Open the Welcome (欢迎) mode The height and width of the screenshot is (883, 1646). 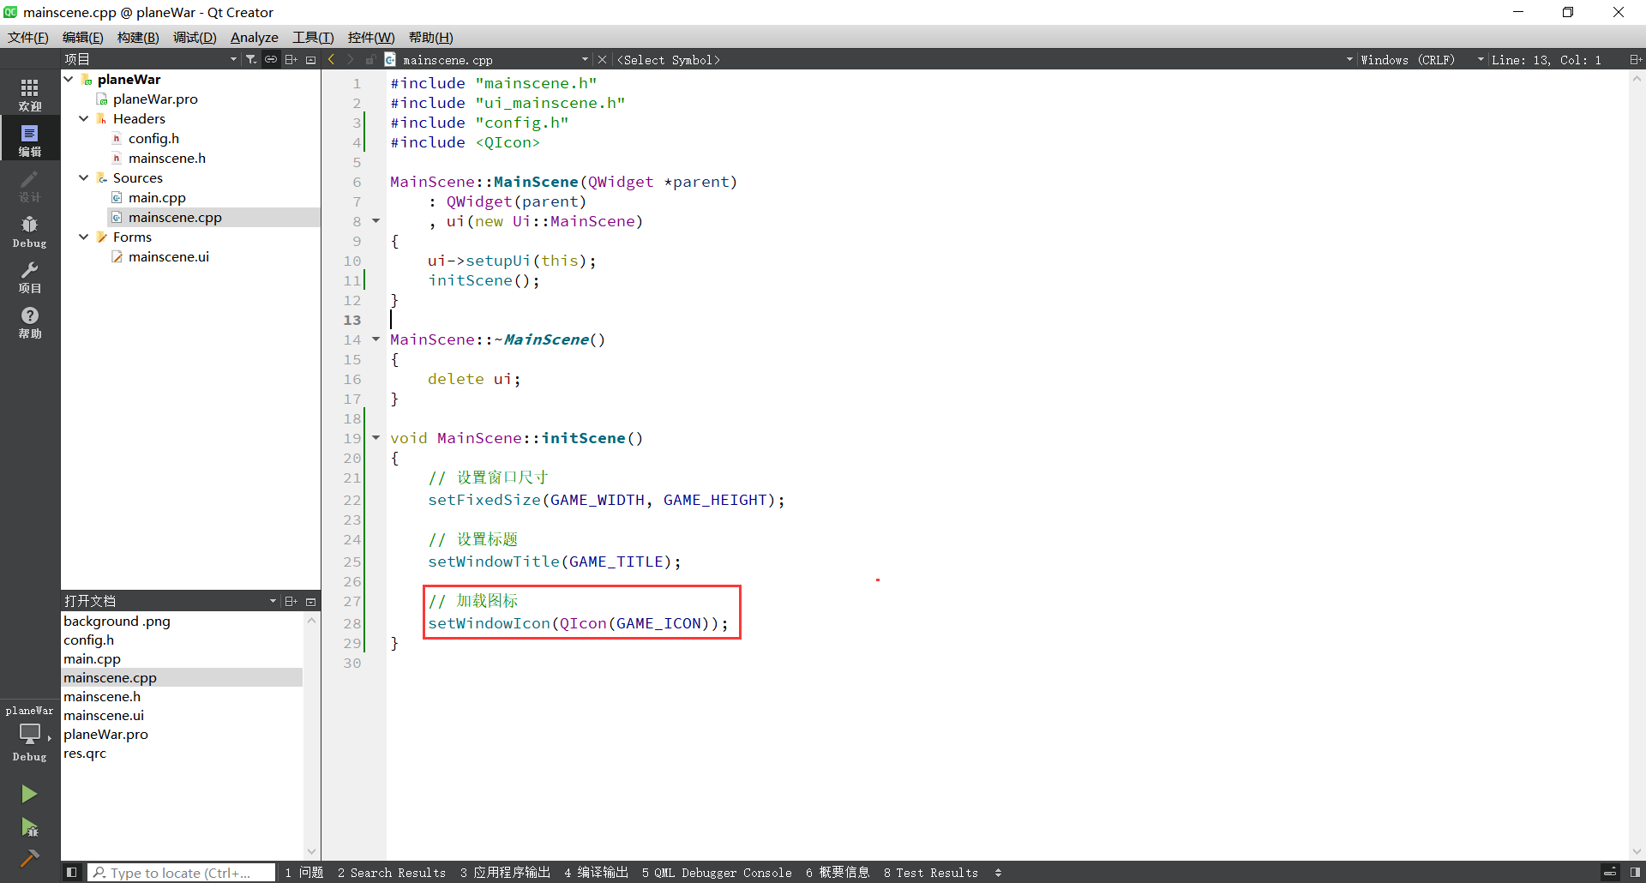pyautogui.click(x=29, y=94)
